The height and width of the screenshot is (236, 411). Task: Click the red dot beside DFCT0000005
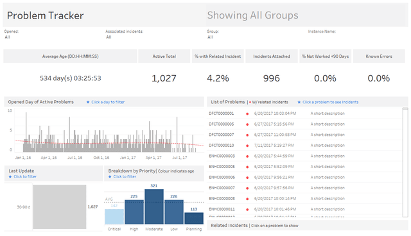[x=247, y=124]
